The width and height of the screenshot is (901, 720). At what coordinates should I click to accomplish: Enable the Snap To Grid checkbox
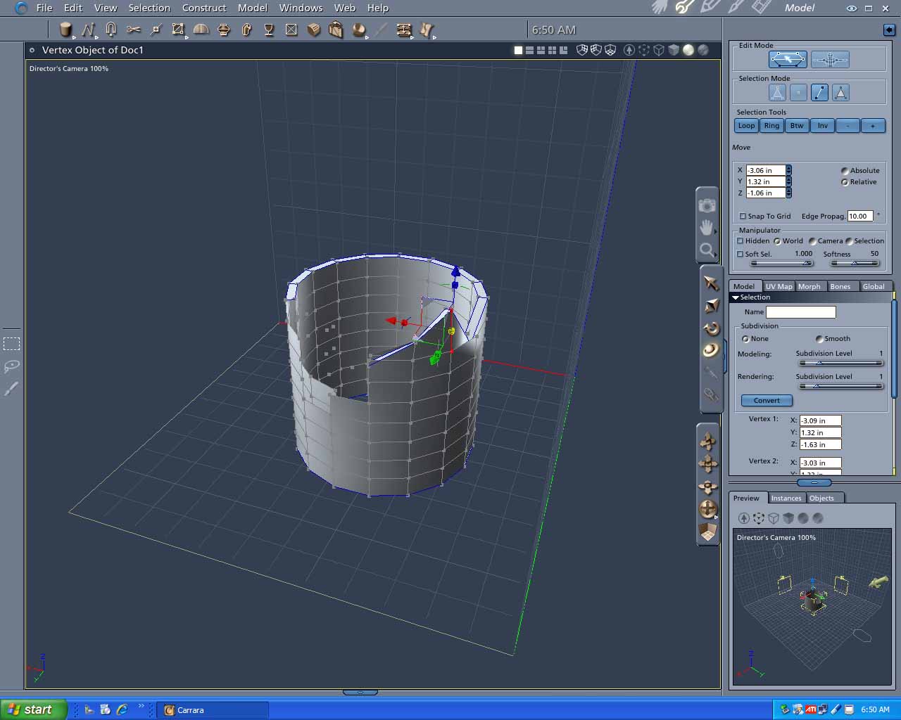pos(743,217)
